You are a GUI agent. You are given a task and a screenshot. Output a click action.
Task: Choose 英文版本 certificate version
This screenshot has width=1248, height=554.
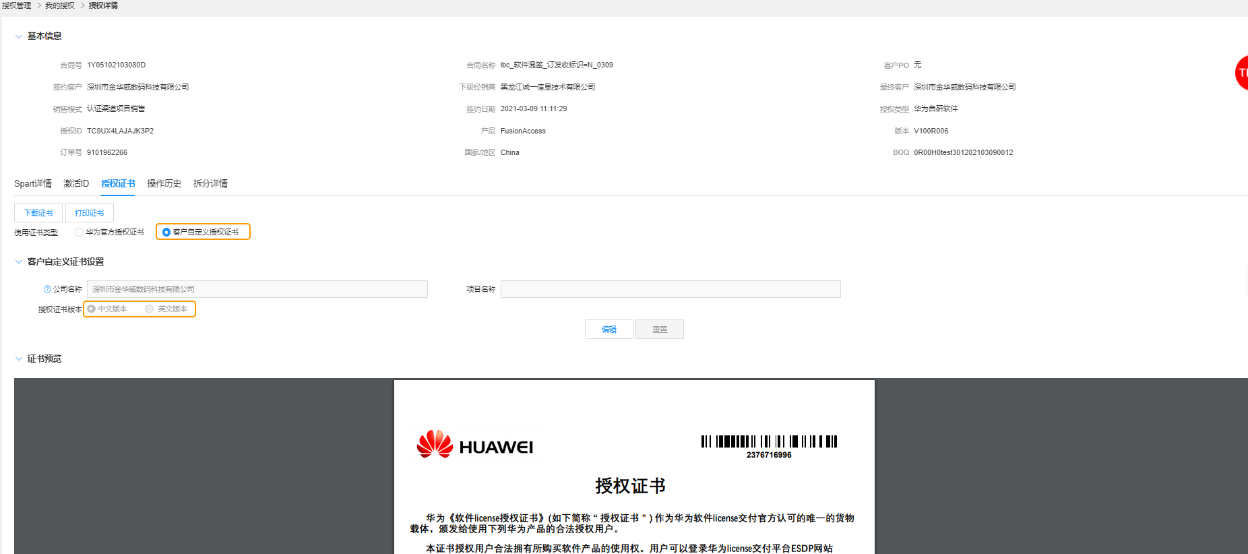click(x=150, y=309)
